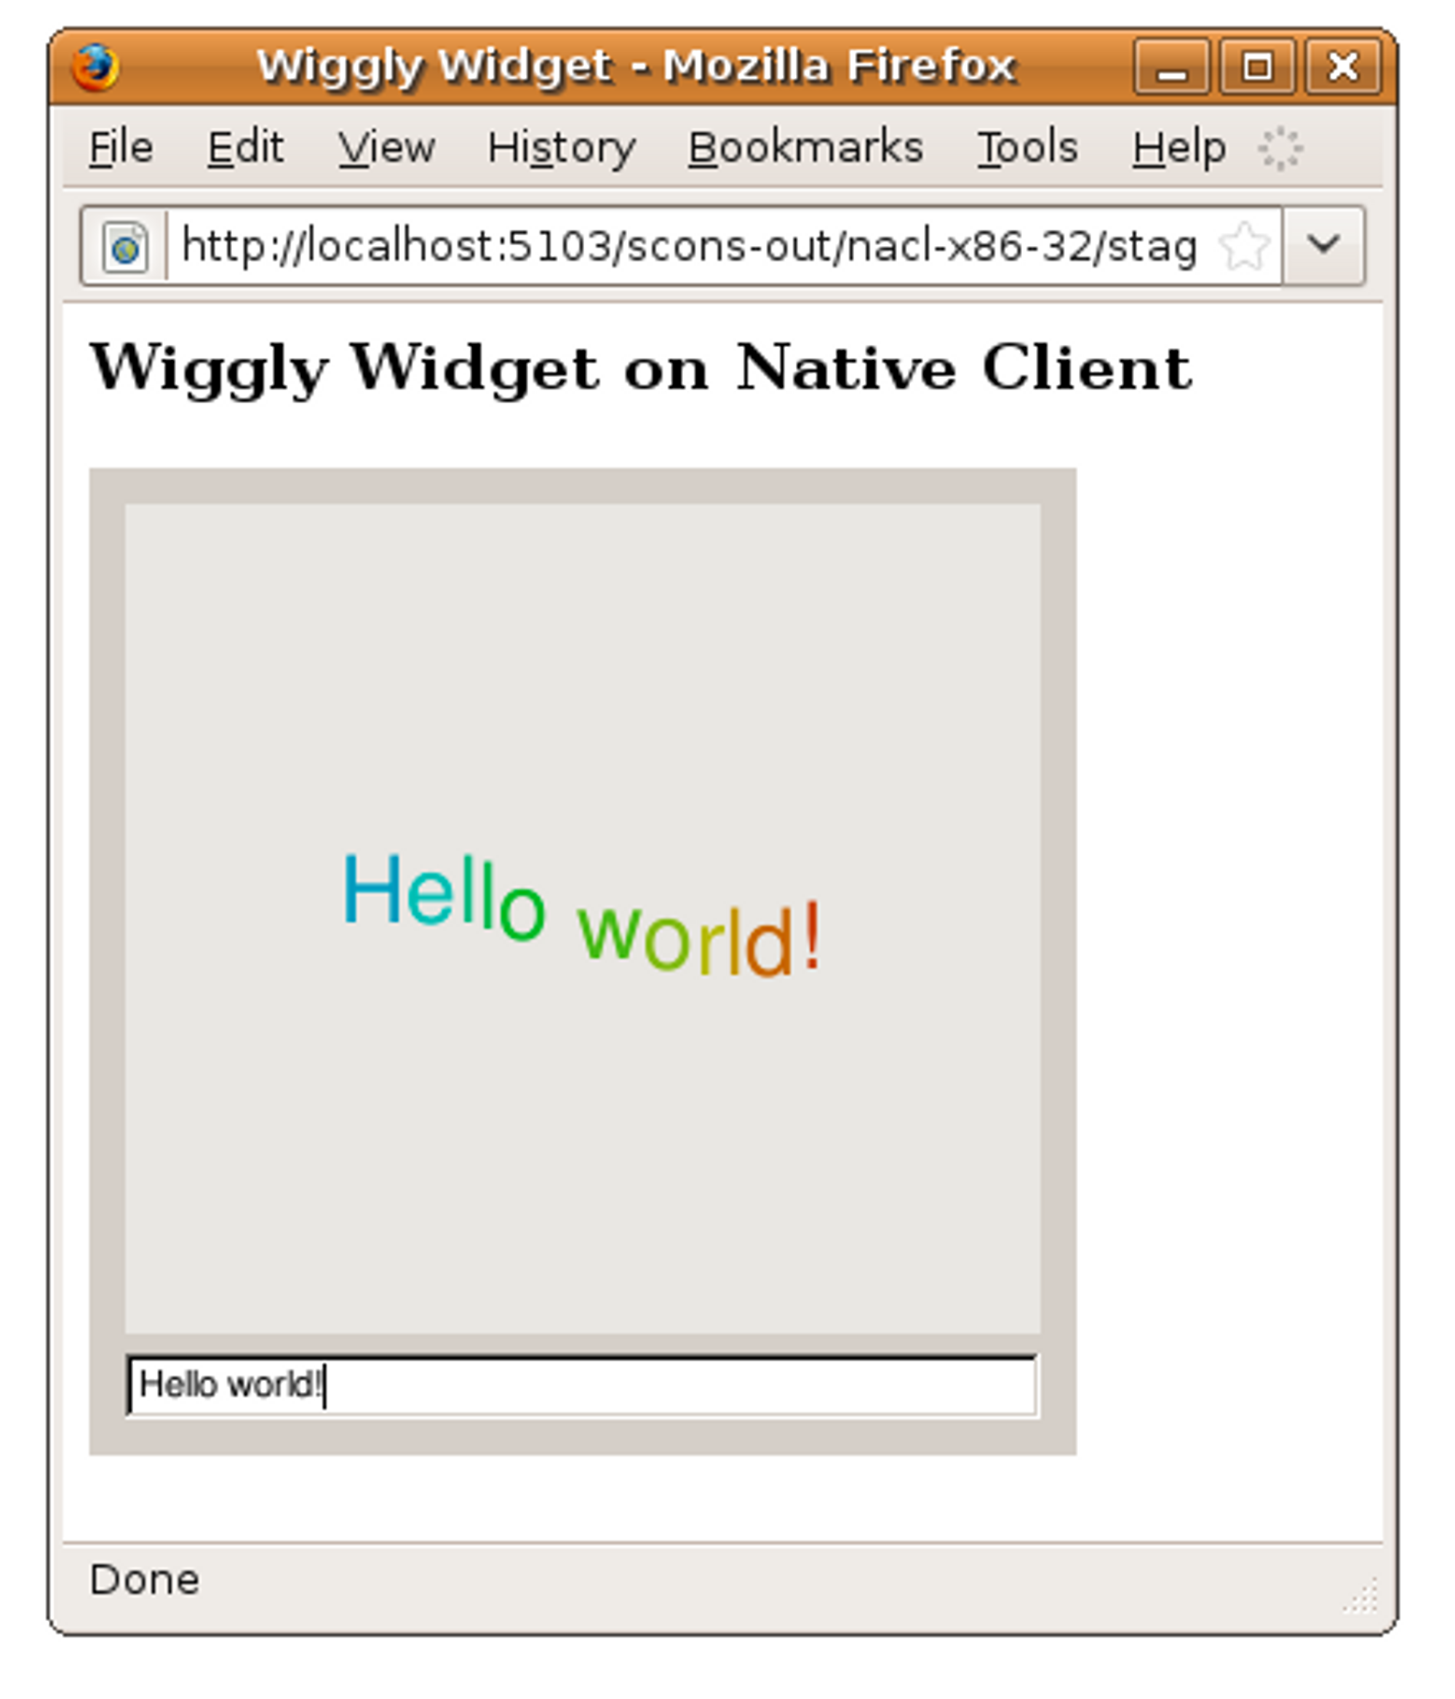Click the Hello world! text input box
1455x1699 pixels.
click(582, 1386)
